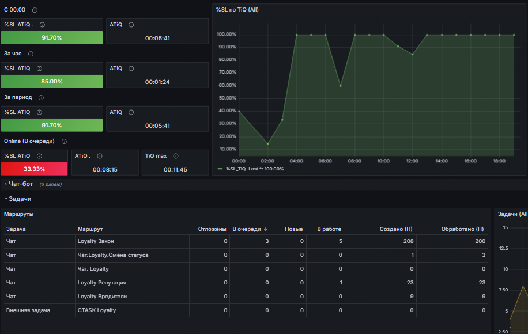
Task: Click the green %SL_TiQ legend color swatch
Action: (x=220, y=169)
